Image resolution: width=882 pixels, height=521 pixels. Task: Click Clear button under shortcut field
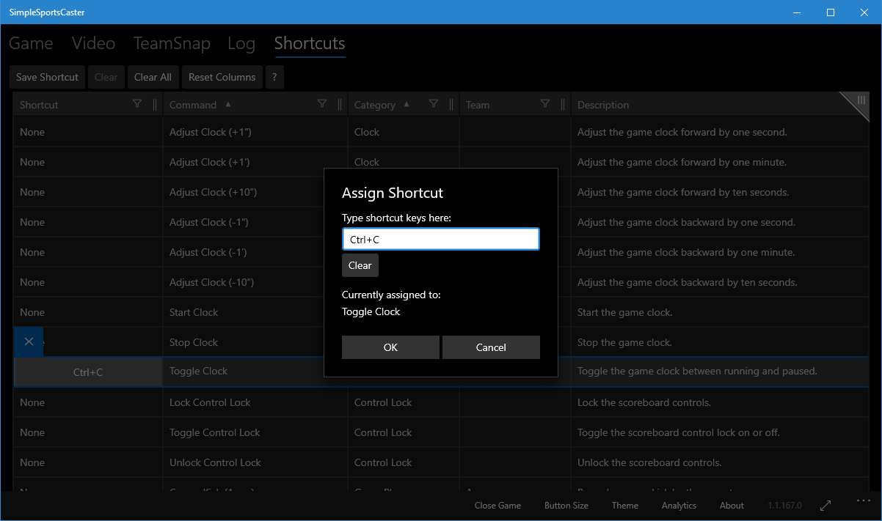pyautogui.click(x=360, y=265)
